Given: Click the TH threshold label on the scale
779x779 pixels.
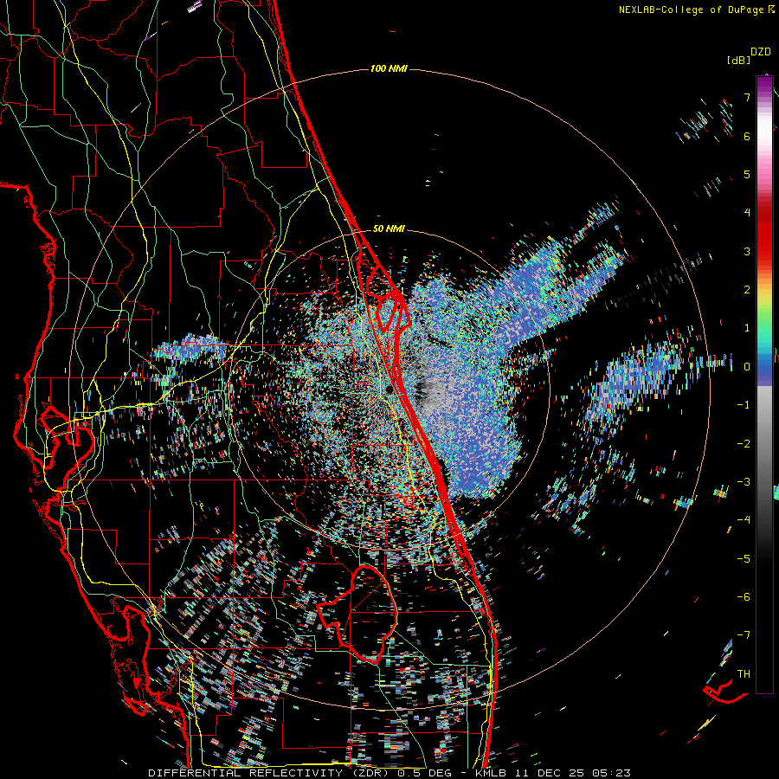Looking at the screenshot, I should pyautogui.click(x=744, y=674).
